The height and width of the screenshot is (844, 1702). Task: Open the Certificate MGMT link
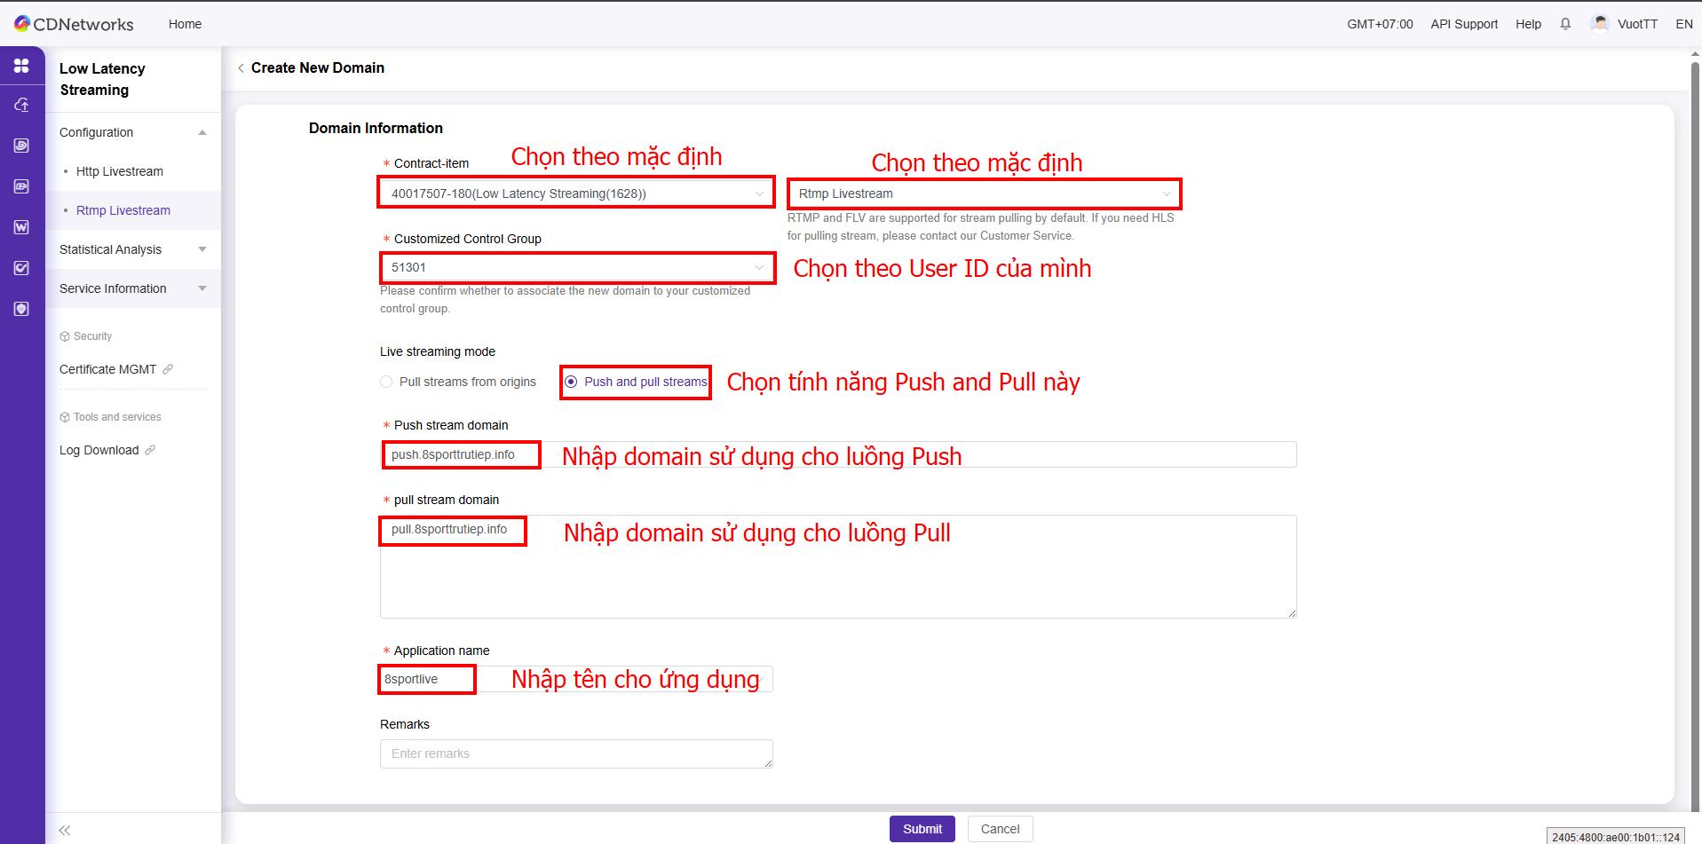108,369
